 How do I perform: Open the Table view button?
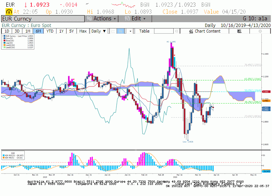click(x=144, y=31)
